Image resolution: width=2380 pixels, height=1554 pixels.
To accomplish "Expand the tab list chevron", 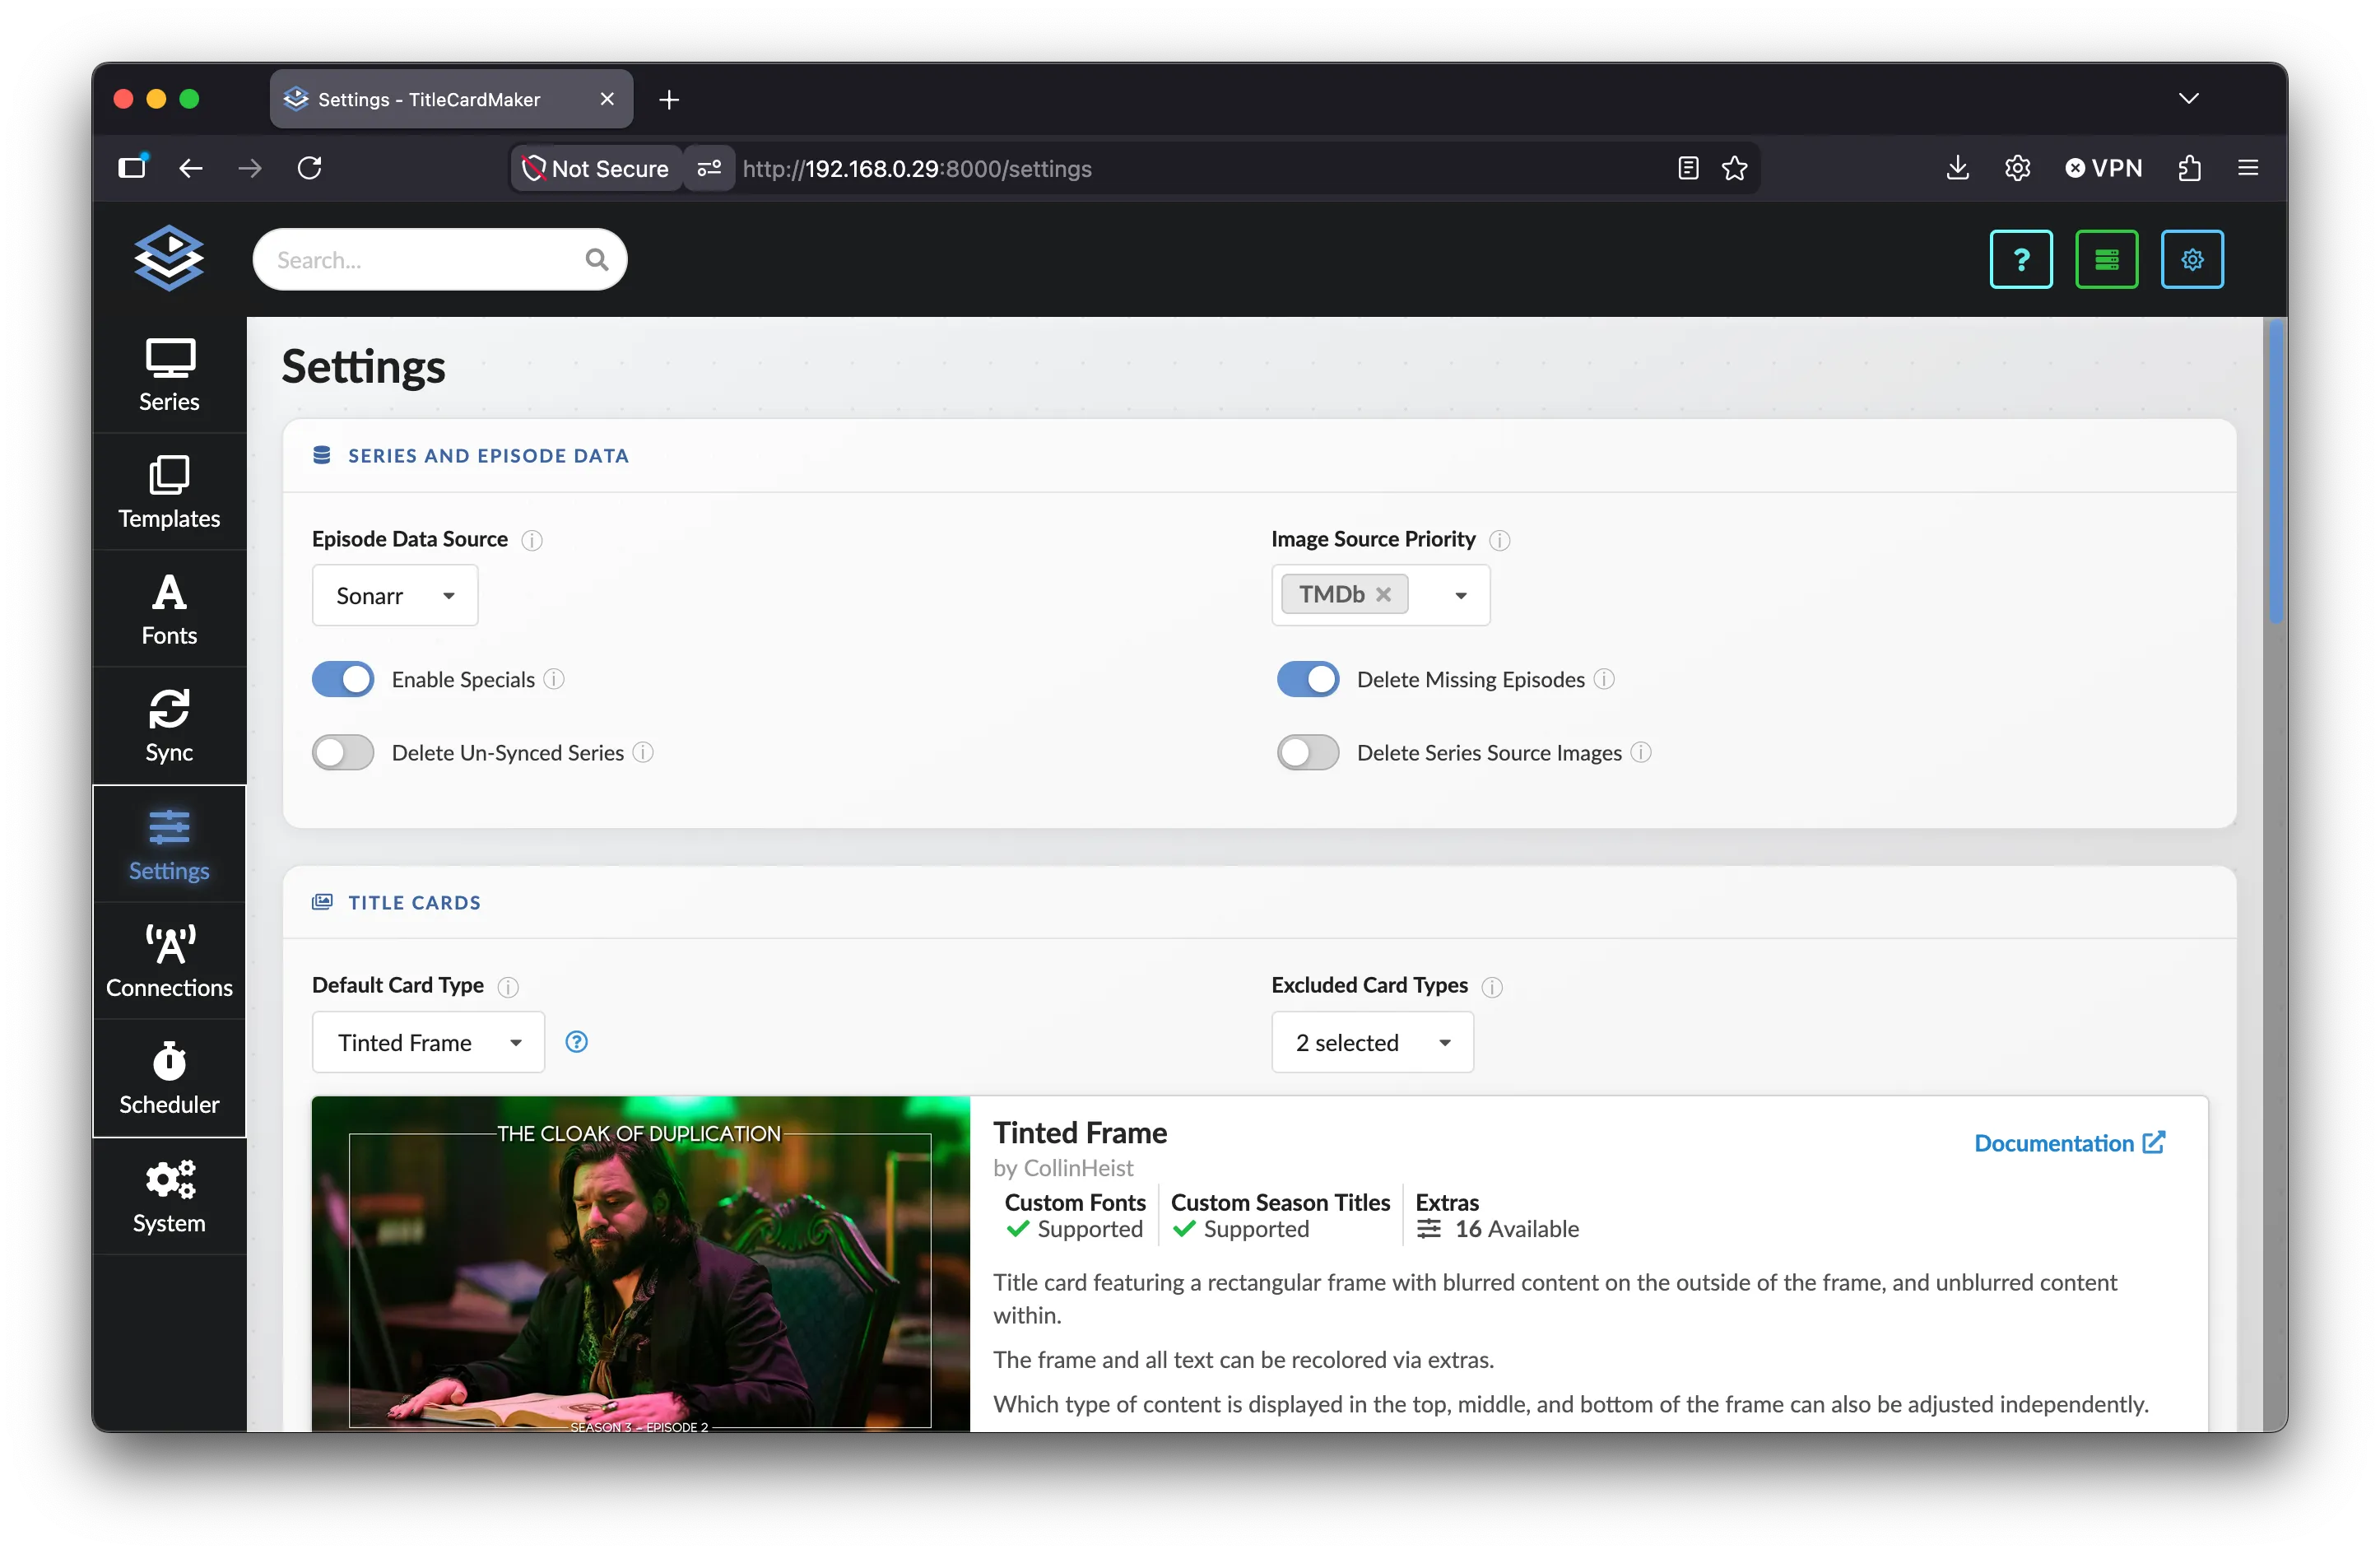I will click(2188, 98).
